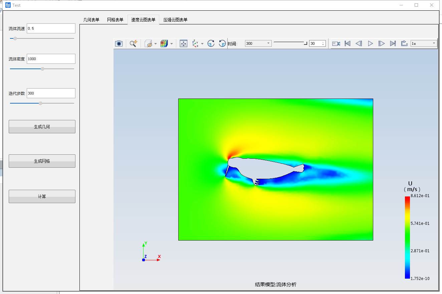Maximize the Test window
The height and width of the screenshot is (294, 442).
point(416,5)
